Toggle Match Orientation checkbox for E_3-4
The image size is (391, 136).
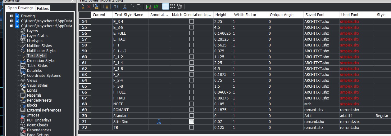coord(192,21)
